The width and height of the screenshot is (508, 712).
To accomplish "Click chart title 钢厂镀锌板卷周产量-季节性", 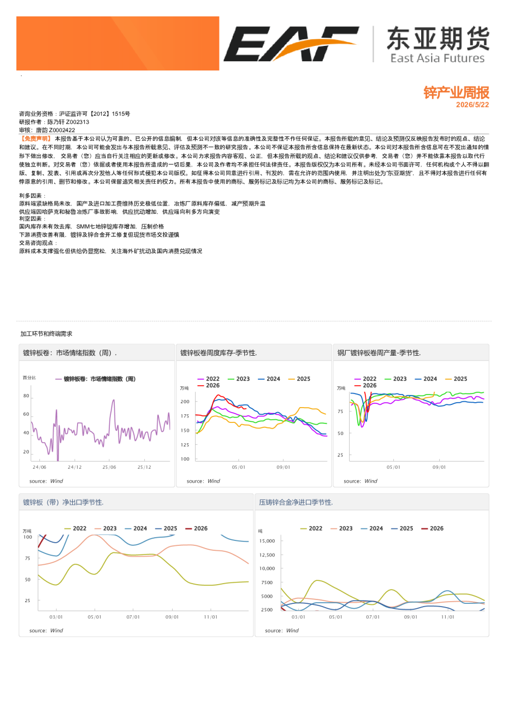I will 379,353.
